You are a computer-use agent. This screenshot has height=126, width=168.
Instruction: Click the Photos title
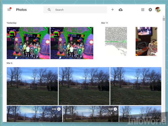pos(21,10)
